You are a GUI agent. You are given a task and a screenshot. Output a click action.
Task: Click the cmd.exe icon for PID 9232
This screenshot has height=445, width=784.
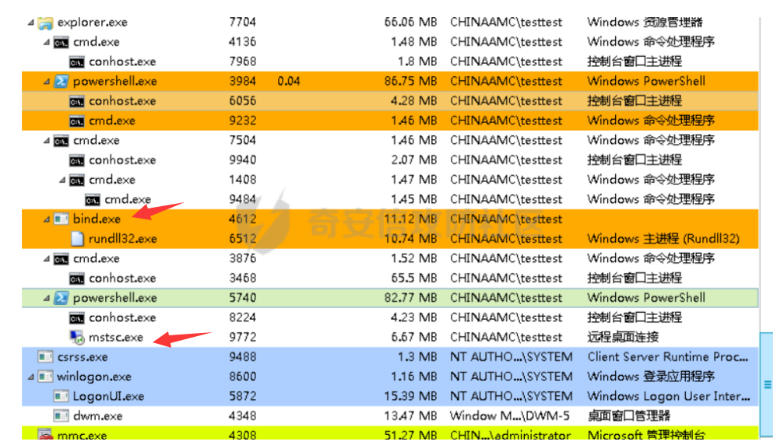click(77, 121)
